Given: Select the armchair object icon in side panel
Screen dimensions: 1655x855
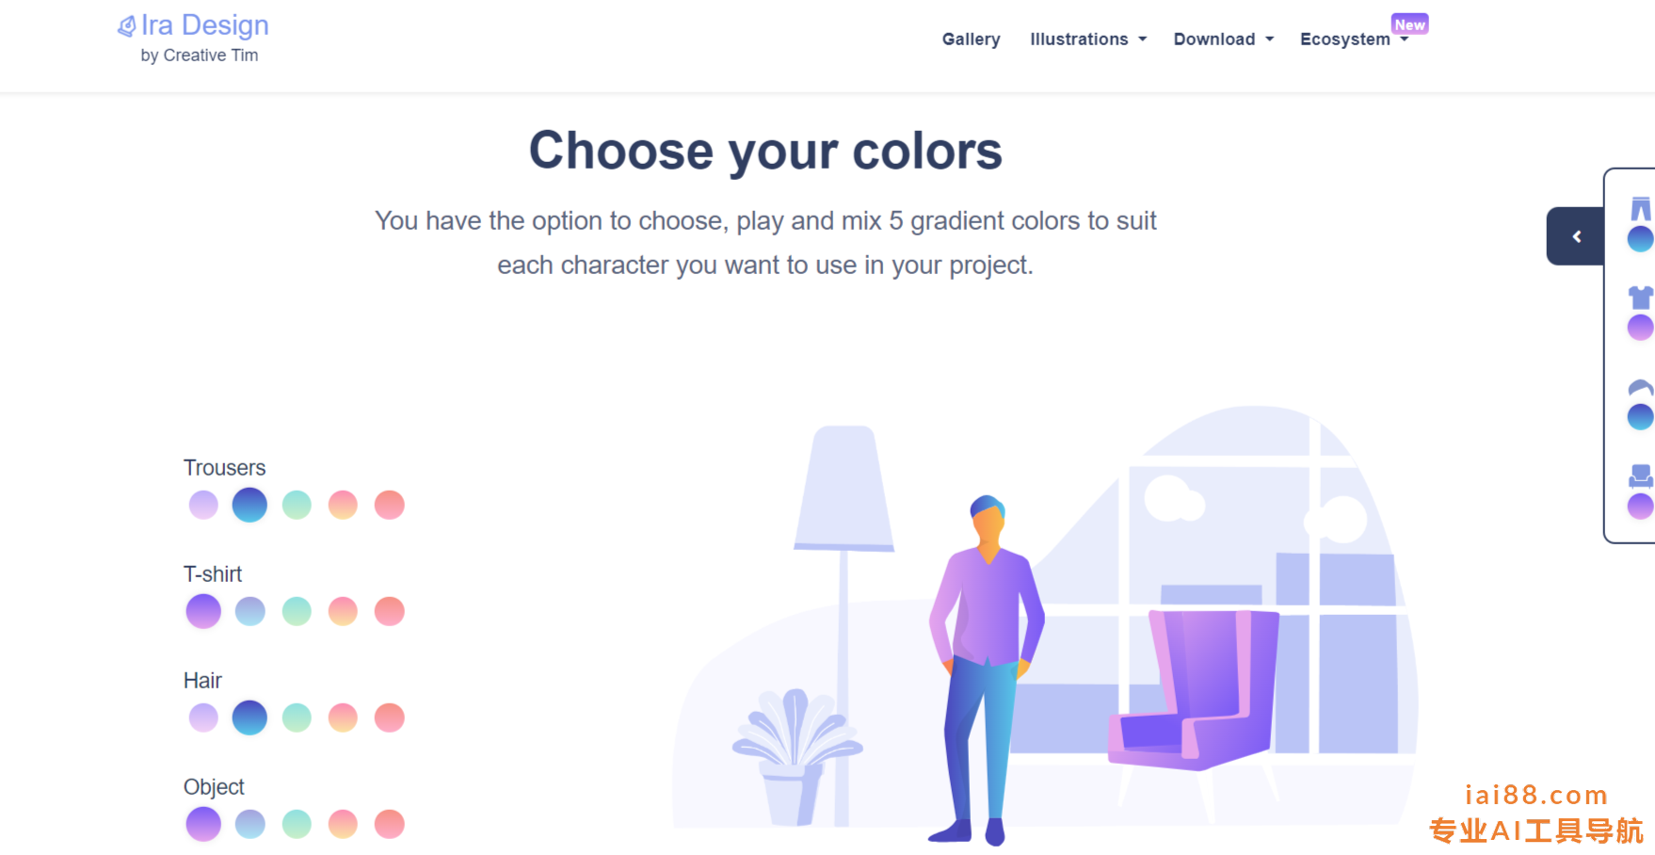Looking at the screenshot, I should point(1640,476).
